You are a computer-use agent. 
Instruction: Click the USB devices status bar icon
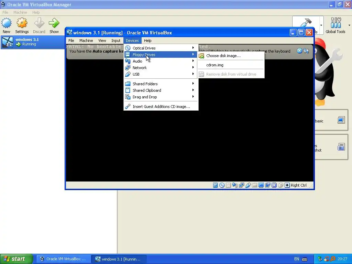248,185
